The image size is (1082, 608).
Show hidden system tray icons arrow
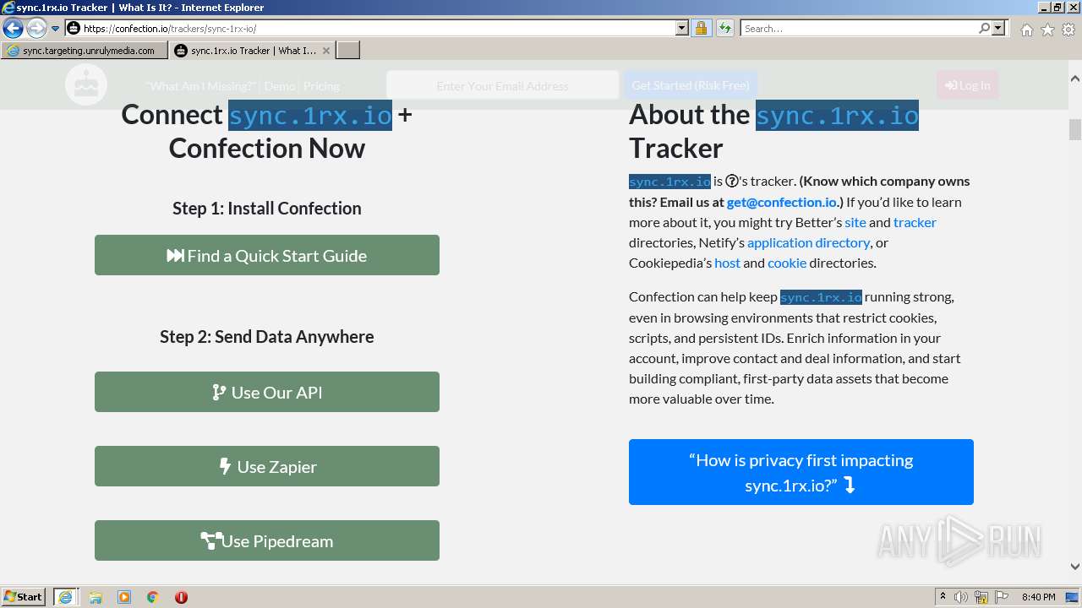[943, 597]
